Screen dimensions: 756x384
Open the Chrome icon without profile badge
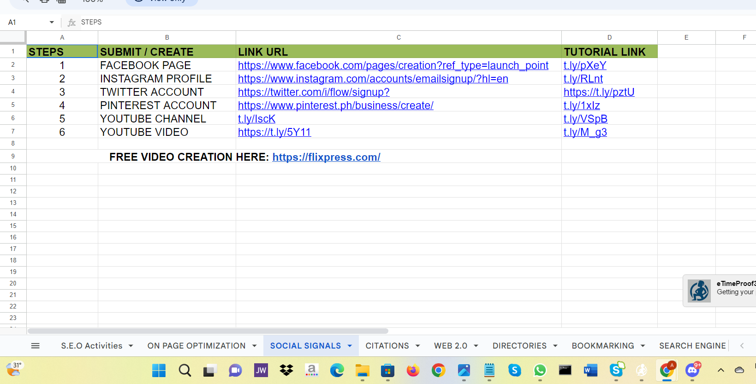point(438,370)
